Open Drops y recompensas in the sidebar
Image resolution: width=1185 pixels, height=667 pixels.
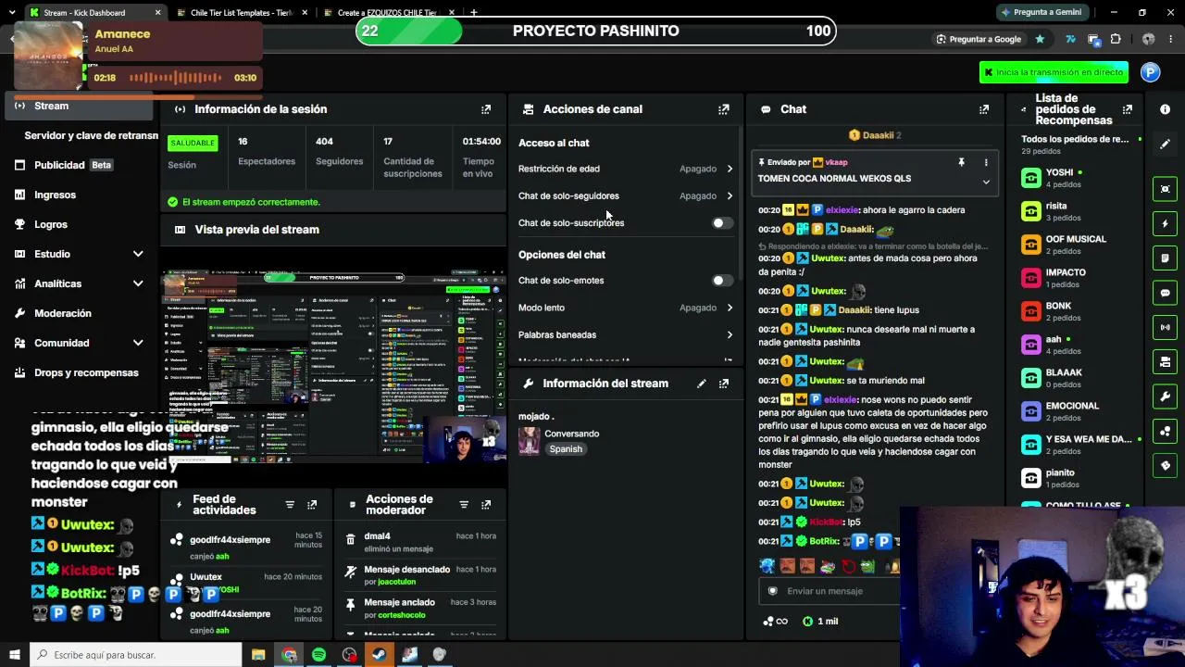pyautogui.click(x=80, y=372)
